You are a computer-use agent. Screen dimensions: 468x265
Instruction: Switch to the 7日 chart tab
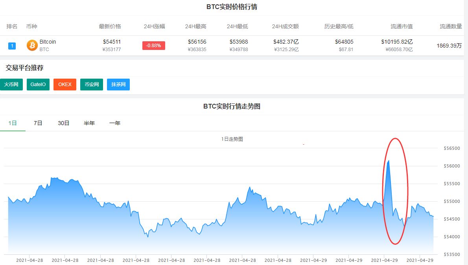click(38, 123)
